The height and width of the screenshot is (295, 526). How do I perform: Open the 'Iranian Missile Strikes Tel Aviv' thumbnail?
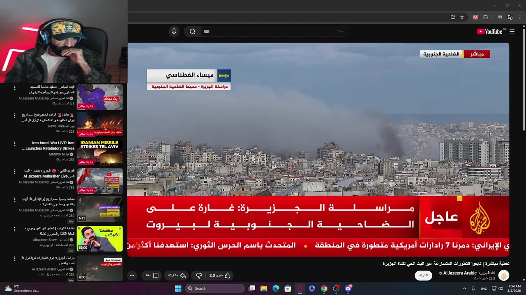[x=100, y=153]
